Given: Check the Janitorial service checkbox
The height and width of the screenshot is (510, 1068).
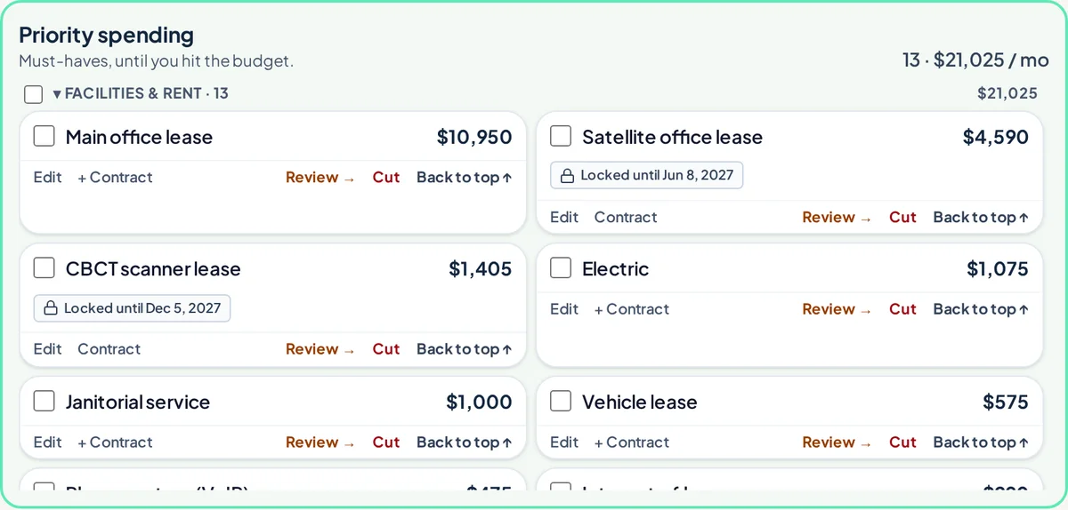Looking at the screenshot, I should pyautogui.click(x=44, y=401).
